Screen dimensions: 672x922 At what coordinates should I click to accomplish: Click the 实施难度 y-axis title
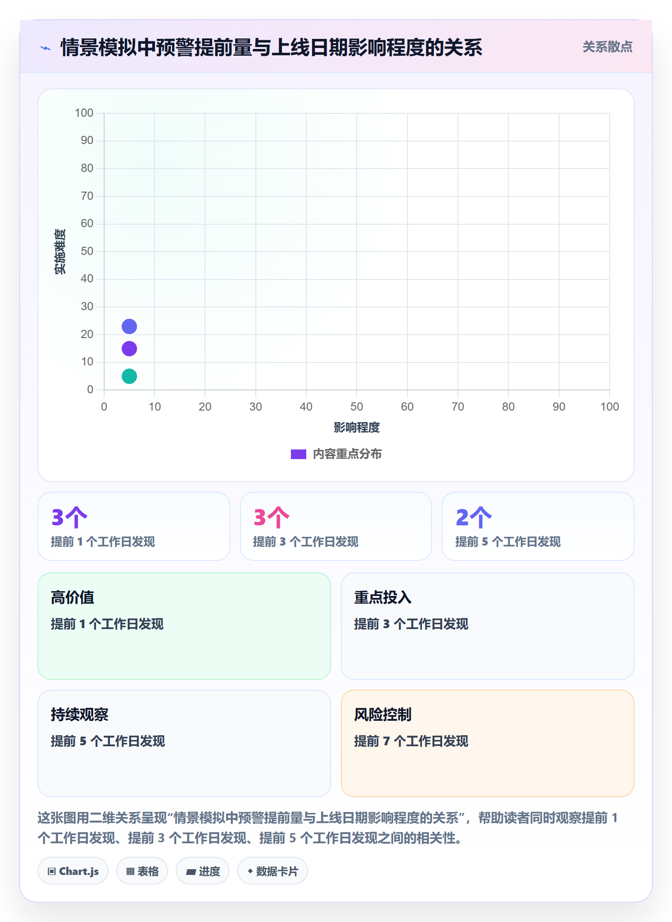60,252
